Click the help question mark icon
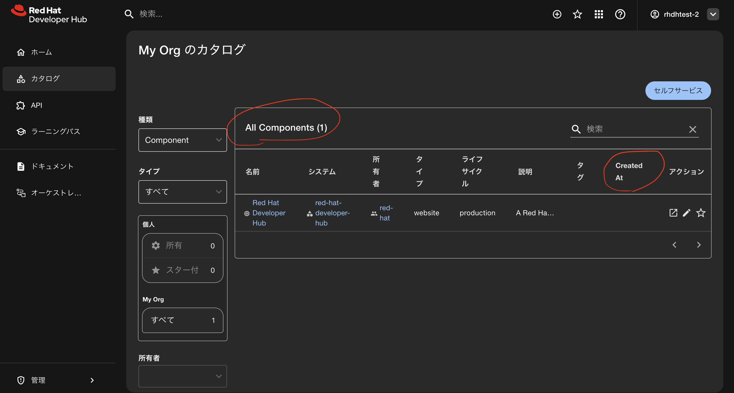Image resolution: width=734 pixels, height=393 pixels. (x=620, y=14)
